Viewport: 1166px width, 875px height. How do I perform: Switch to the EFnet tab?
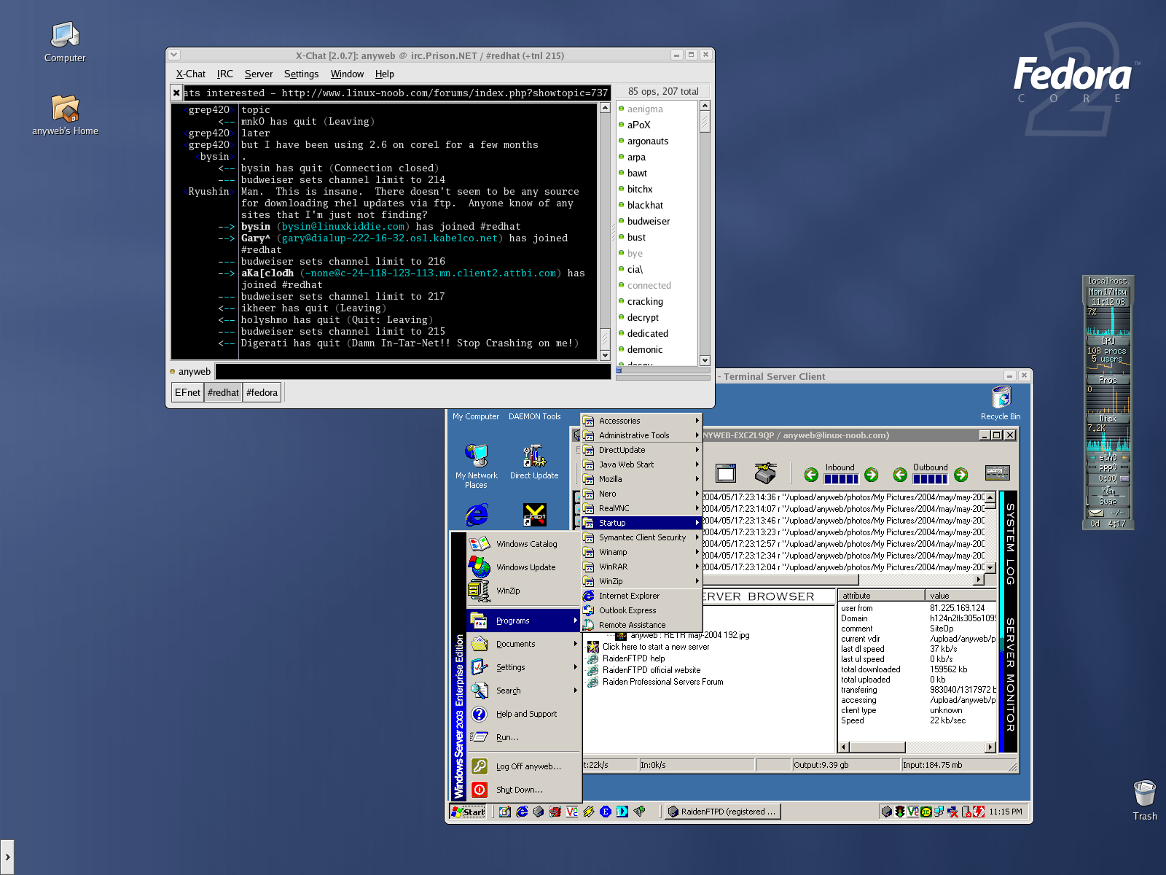[187, 392]
